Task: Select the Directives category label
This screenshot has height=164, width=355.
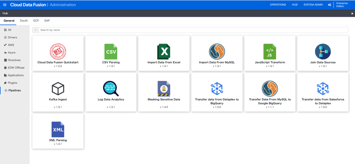Action: click(x=14, y=60)
